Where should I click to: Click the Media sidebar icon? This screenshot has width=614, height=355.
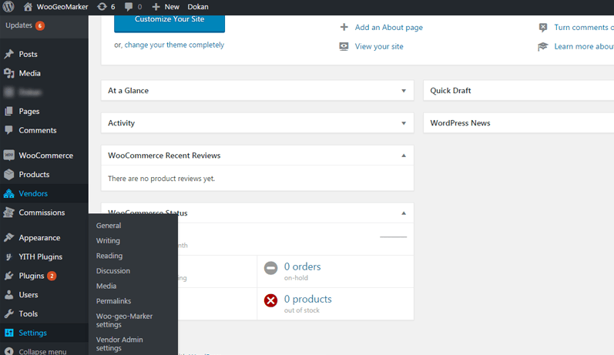pyautogui.click(x=9, y=73)
